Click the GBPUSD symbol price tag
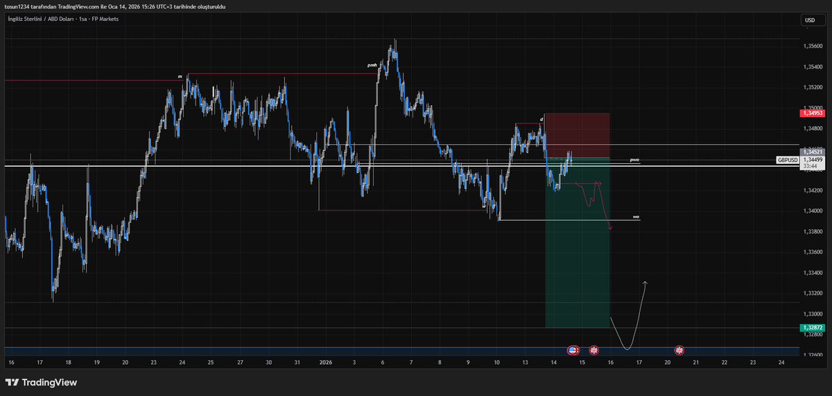The height and width of the screenshot is (396, 832). pos(787,159)
